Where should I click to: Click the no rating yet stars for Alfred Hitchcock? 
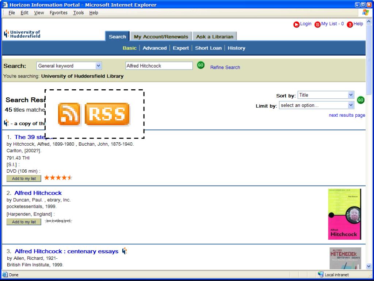coord(58,221)
